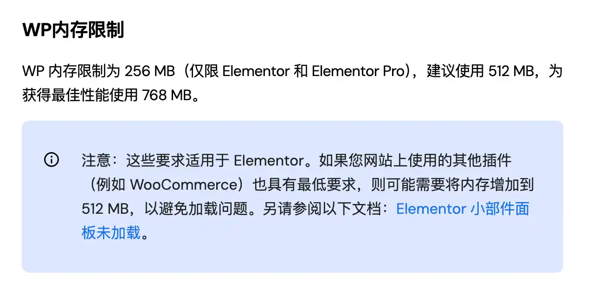
Task: Open the Elementor 小部件面板未加载 link
Action: coord(463,209)
